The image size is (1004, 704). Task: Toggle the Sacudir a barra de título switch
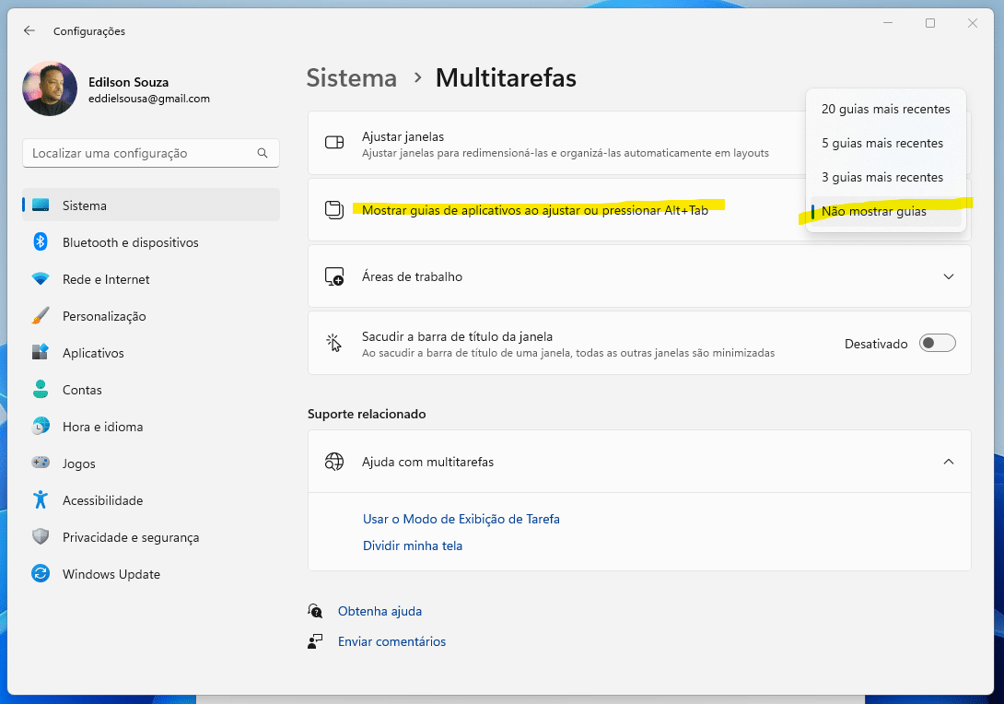(x=937, y=343)
